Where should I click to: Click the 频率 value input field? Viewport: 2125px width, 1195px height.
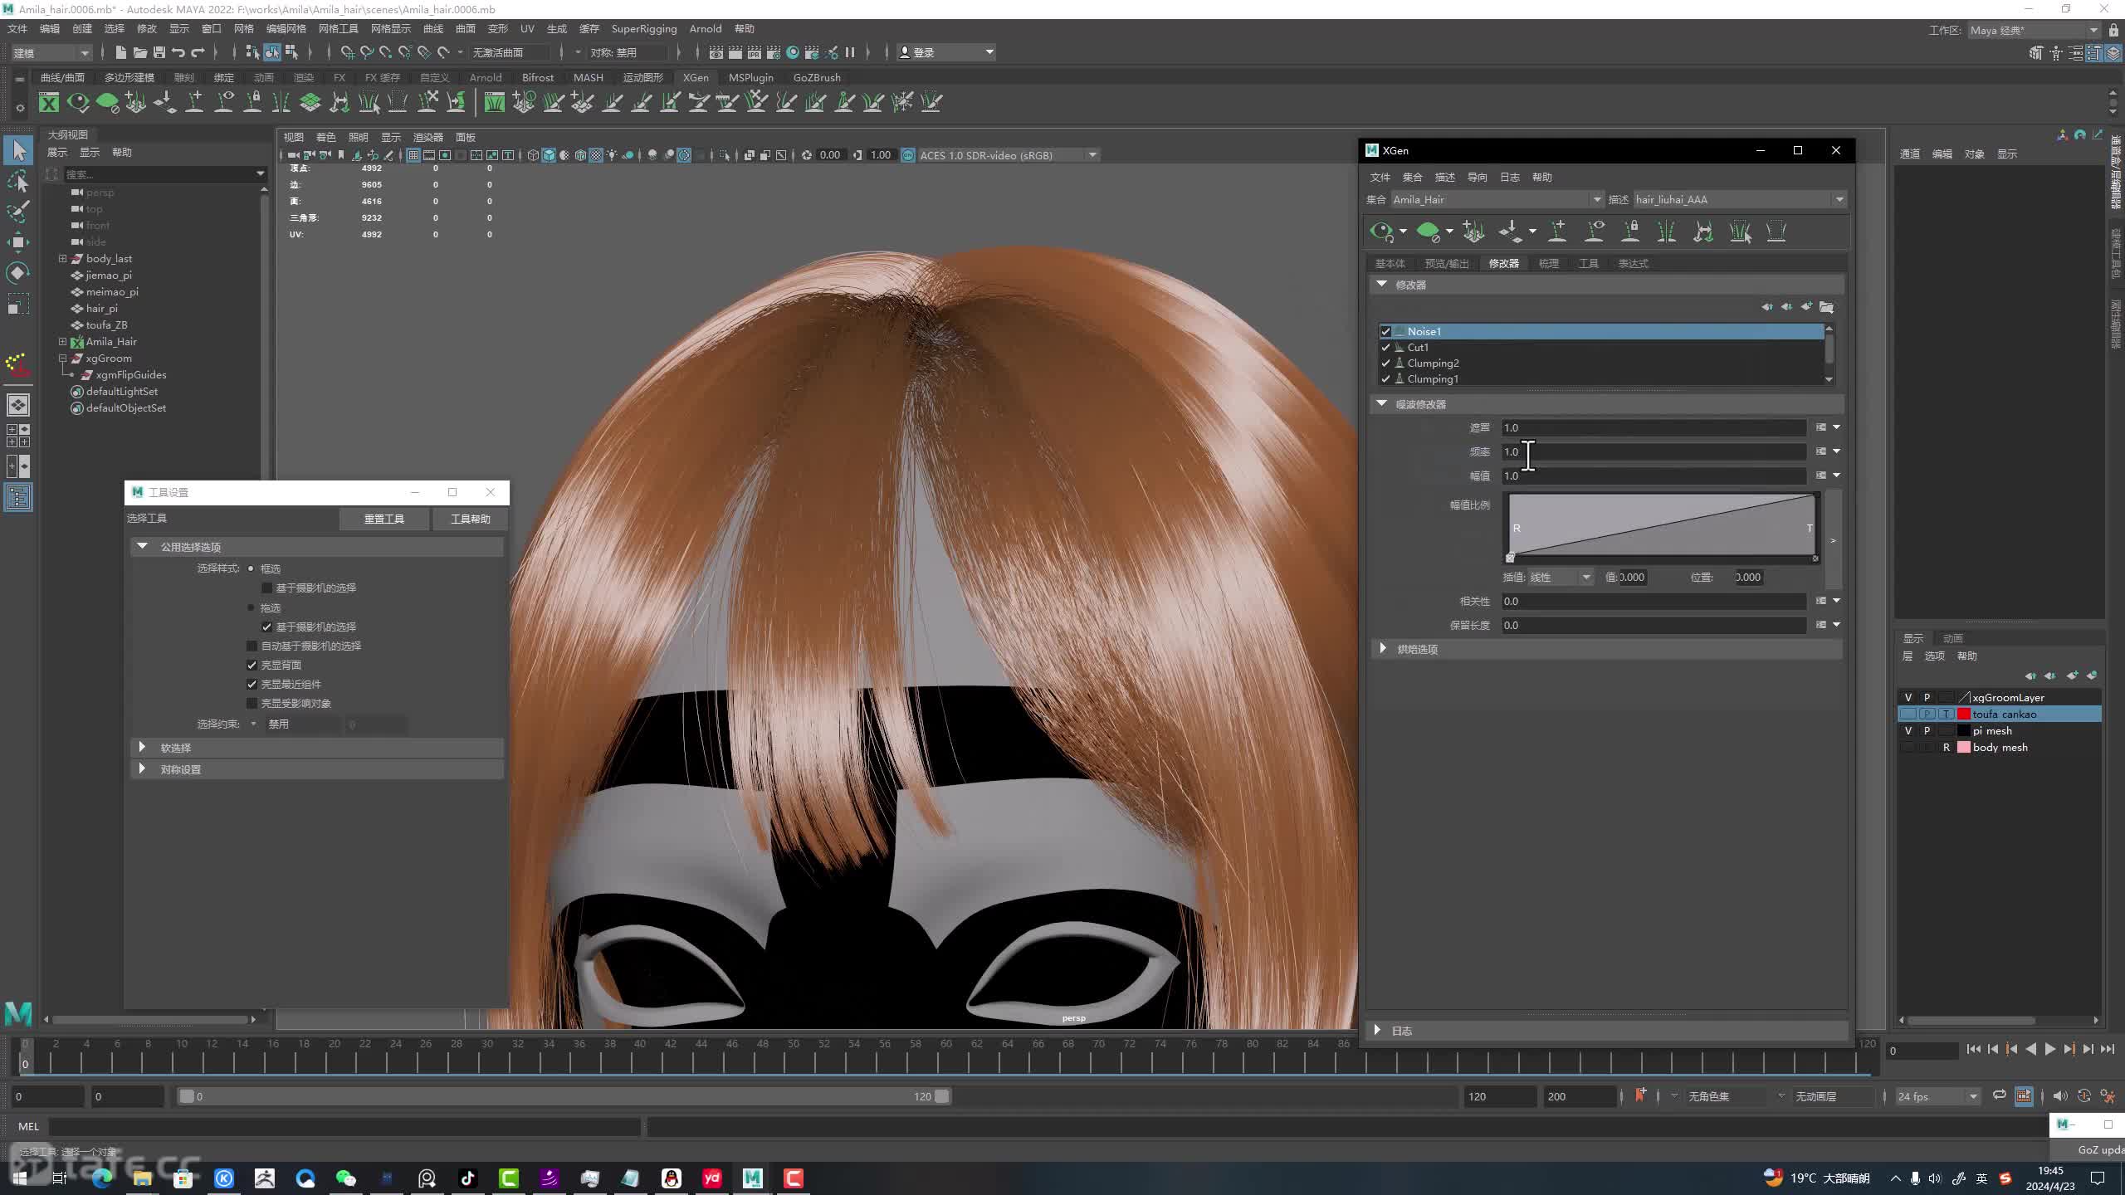1654,451
